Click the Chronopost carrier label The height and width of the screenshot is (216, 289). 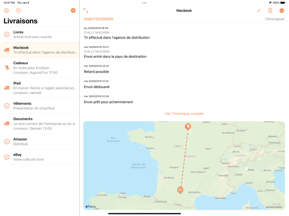(275, 19)
